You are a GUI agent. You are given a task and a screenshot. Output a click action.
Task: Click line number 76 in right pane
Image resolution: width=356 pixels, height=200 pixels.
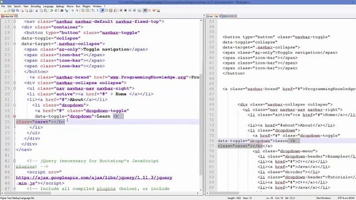[x=211, y=141]
